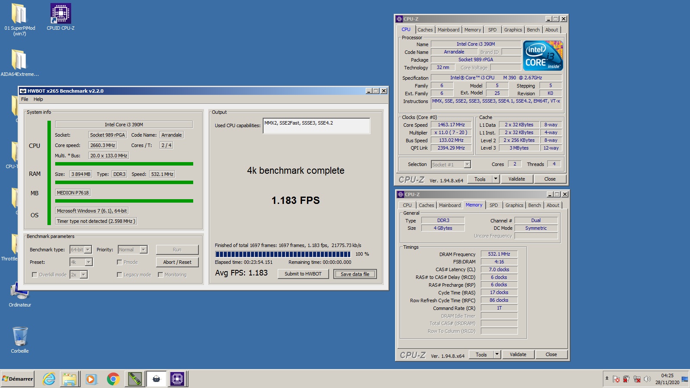Toggle the Overkill mode checkbox
The image size is (690, 388).
(x=34, y=275)
